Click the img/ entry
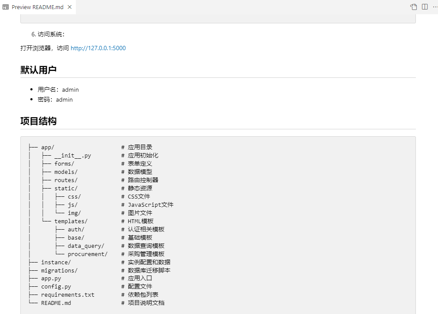This screenshot has height=314, width=438. [x=74, y=213]
